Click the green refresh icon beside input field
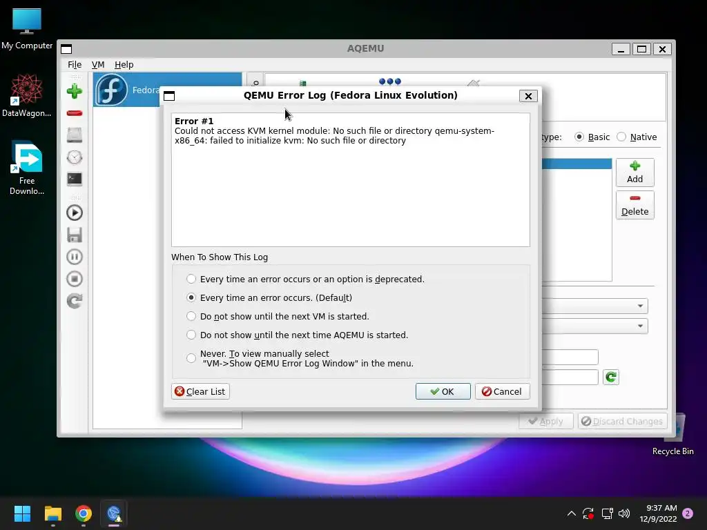 coord(611,377)
